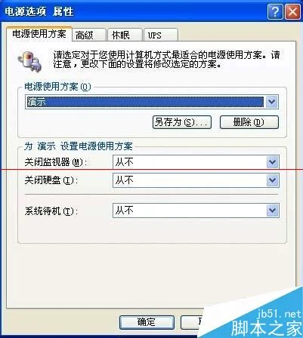Image resolution: width=303 pixels, height=338 pixels.
Task: Click the 另存为(S)... button
Action: [x=182, y=122]
